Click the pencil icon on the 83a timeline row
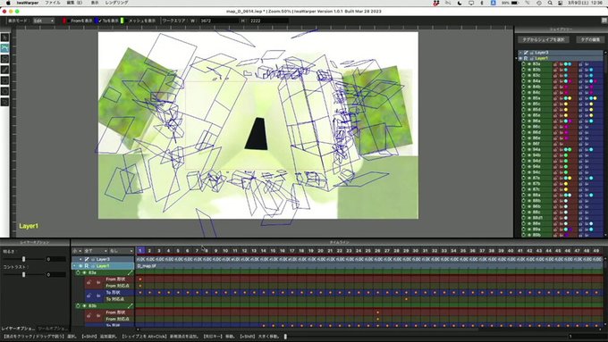The image size is (608, 342). [131, 272]
